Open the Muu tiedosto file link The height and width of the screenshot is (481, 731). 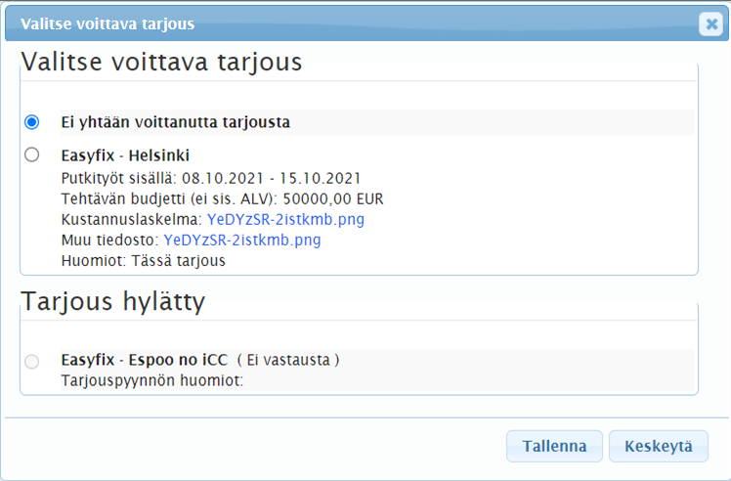click(241, 240)
